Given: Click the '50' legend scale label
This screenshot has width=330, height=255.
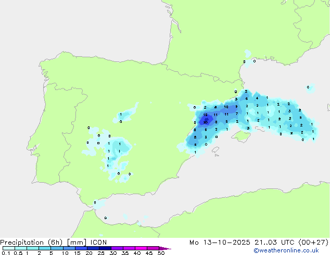Looking at the screenshot, I should (161, 253).
